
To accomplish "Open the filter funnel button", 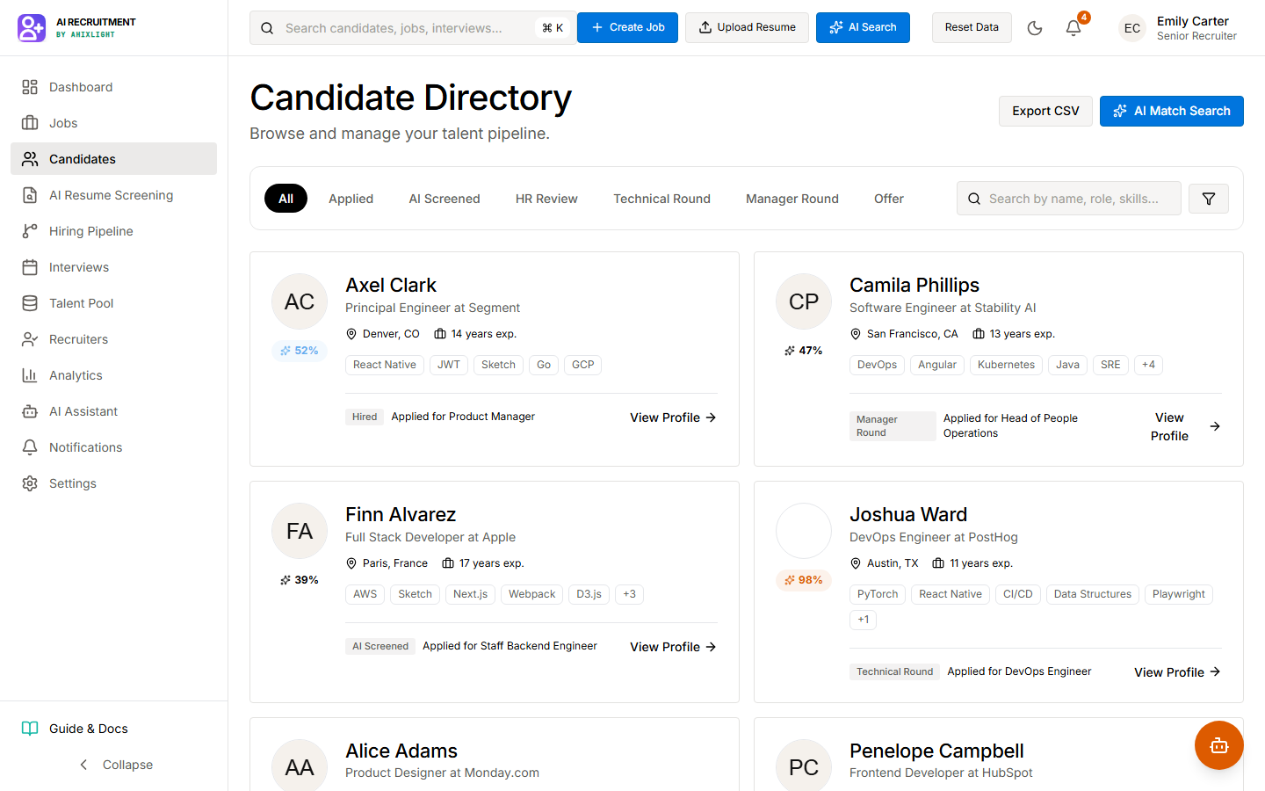I will click(x=1209, y=199).
